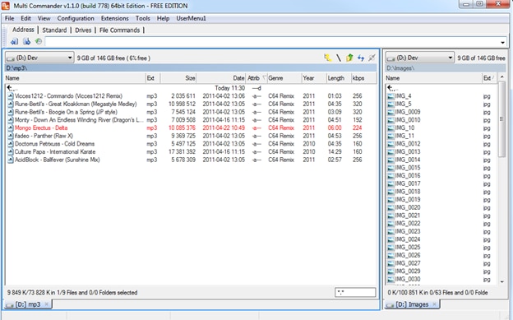Select Doctorus Petrixuss - Cold Dreams file

(x=54, y=143)
